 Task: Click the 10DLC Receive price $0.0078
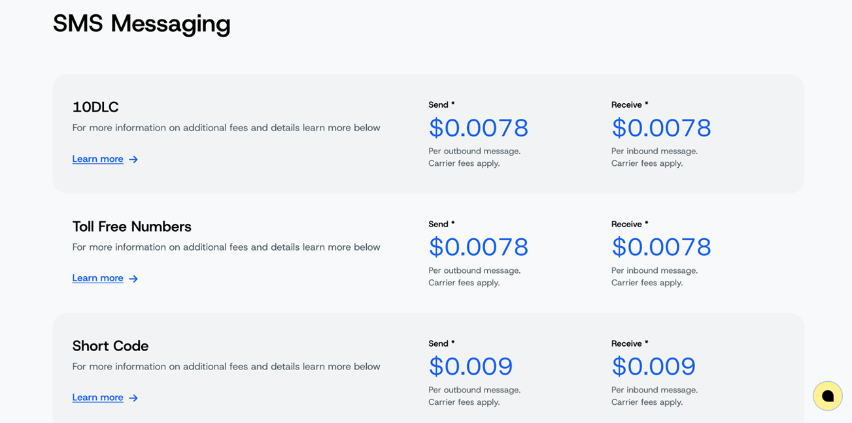661,128
